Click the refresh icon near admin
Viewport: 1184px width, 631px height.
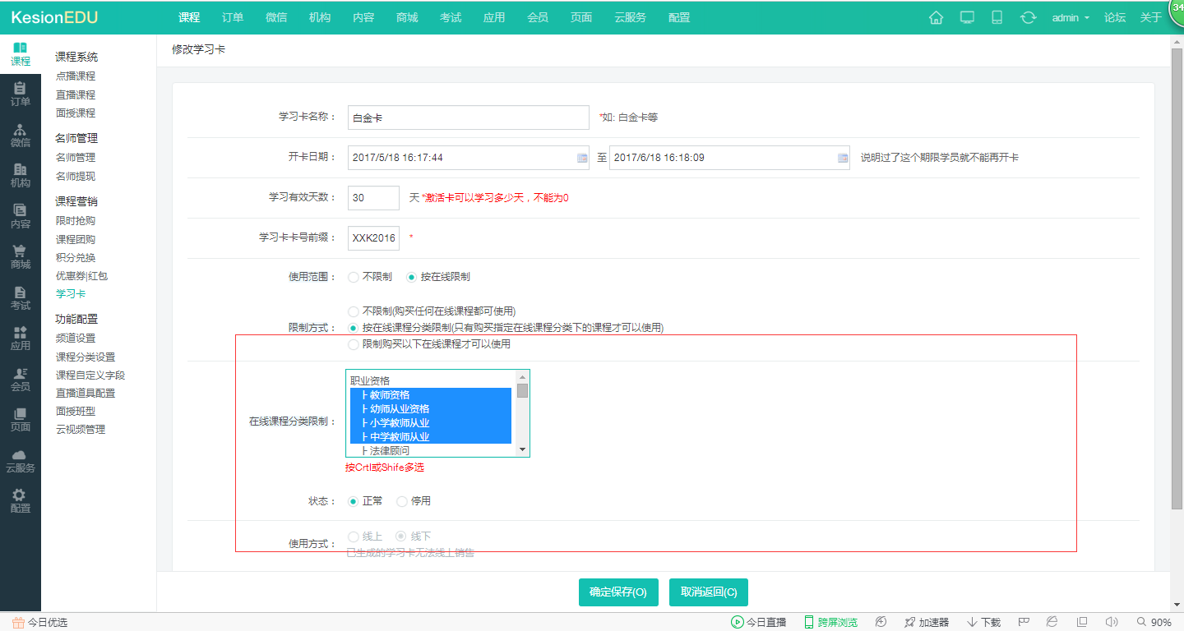pos(1029,16)
